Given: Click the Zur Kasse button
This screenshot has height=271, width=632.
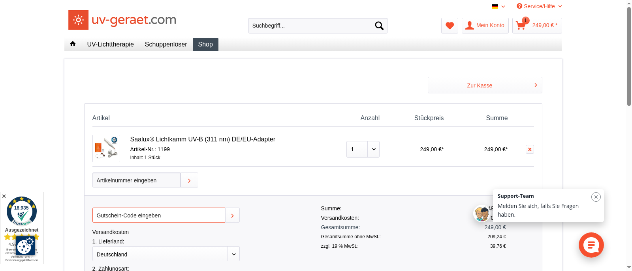Looking at the screenshot, I should click(485, 85).
